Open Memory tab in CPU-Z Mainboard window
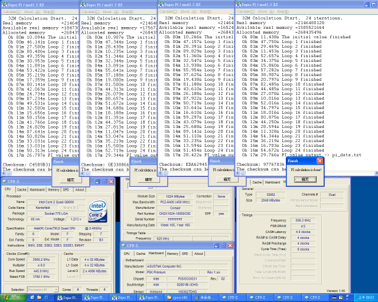The height and width of the screenshot is (302, 378). coord(172,254)
